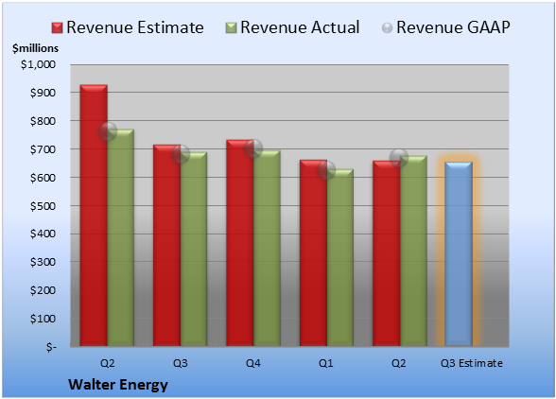Viewport: 556px width, 399px height.
Task: Click the '$600' y-axis value
Action: tap(43, 178)
